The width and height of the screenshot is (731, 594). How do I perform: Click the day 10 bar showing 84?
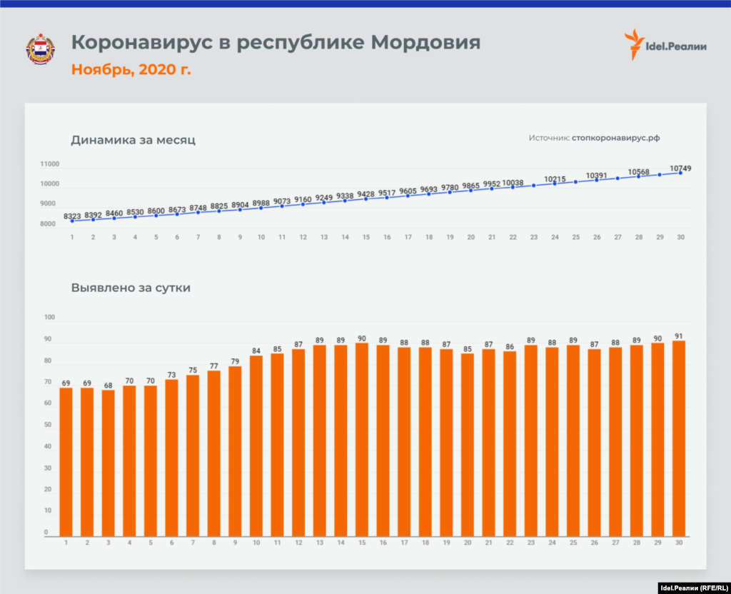[x=256, y=445]
